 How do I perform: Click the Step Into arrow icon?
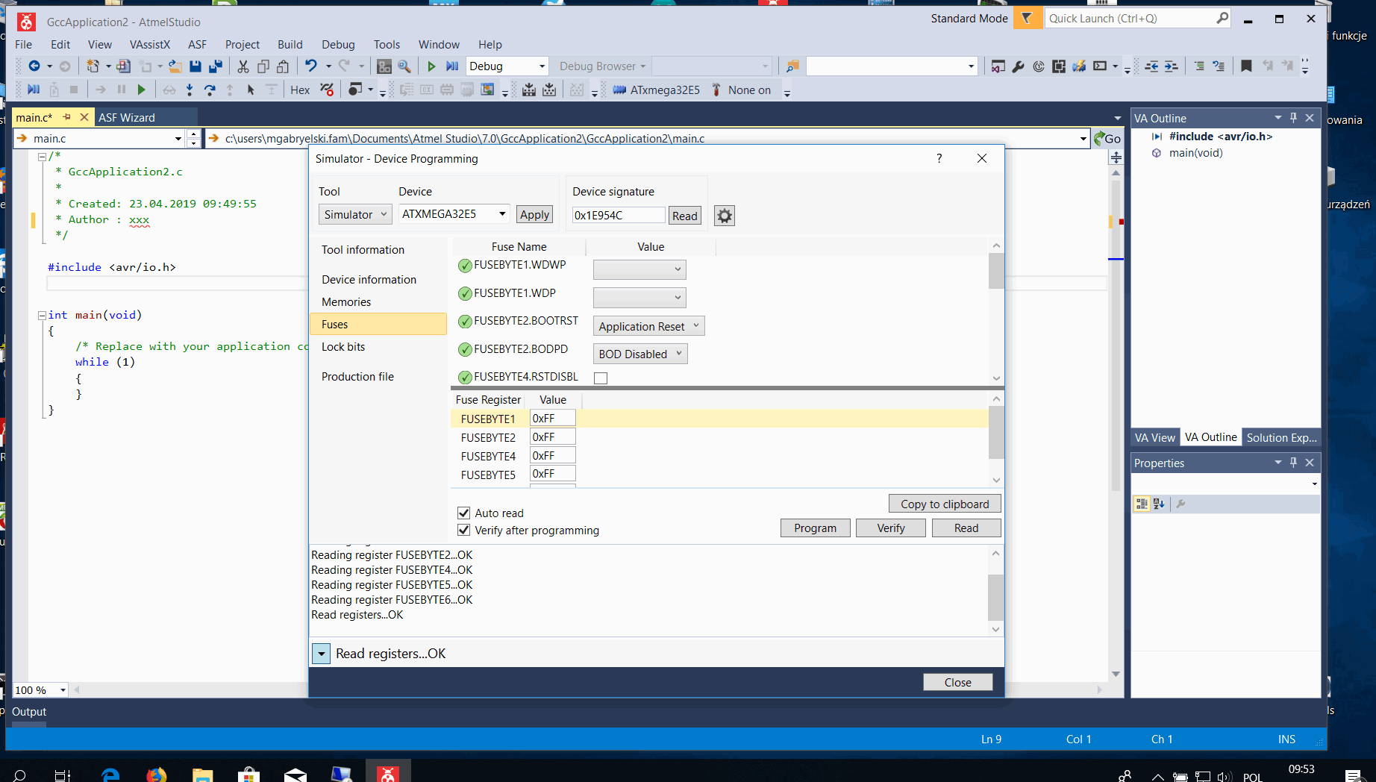[x=190, y=90]
